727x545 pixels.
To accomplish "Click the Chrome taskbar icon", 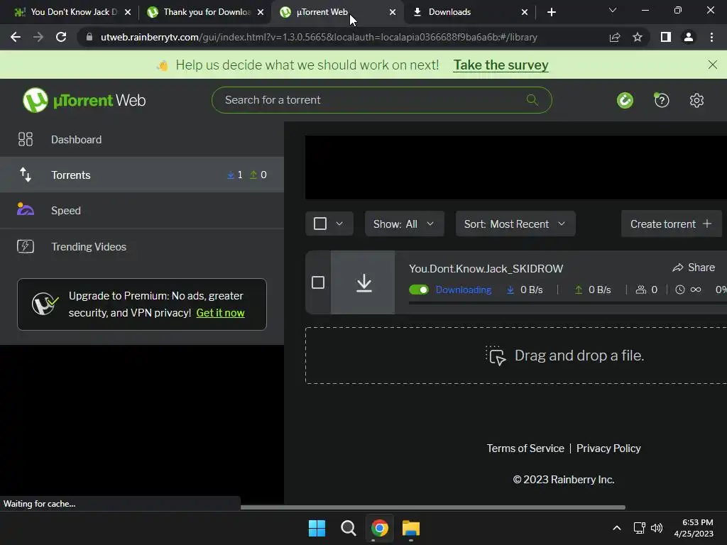I will tap(379, 528).
